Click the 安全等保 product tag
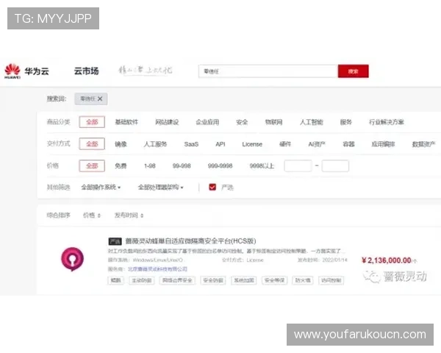 [x=274, y=280]
